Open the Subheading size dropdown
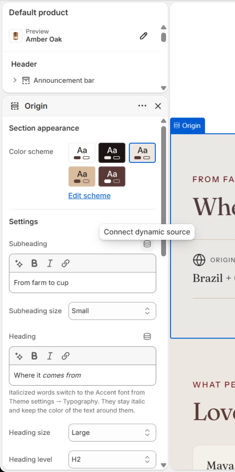Viewport: 235px width, 472px height. pyautogui.click(x=112, y=311)
